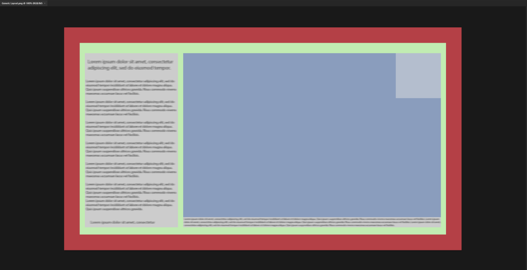Click the red border below the green area
Image resolution: width=527 pixels, height=270 pixels.
(262, 242)
